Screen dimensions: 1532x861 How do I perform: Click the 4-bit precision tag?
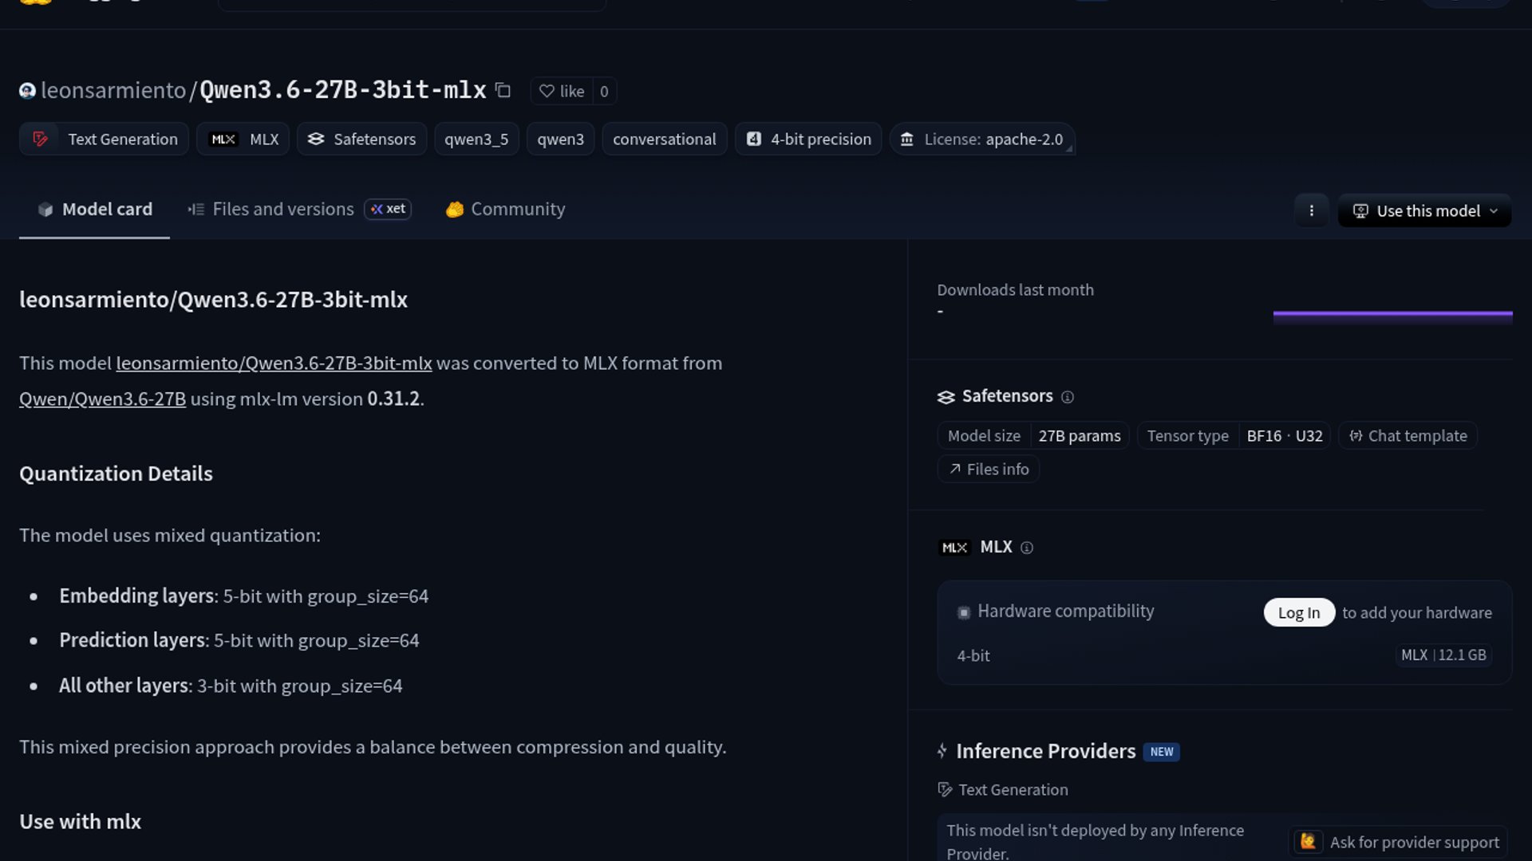pos(808,139)
